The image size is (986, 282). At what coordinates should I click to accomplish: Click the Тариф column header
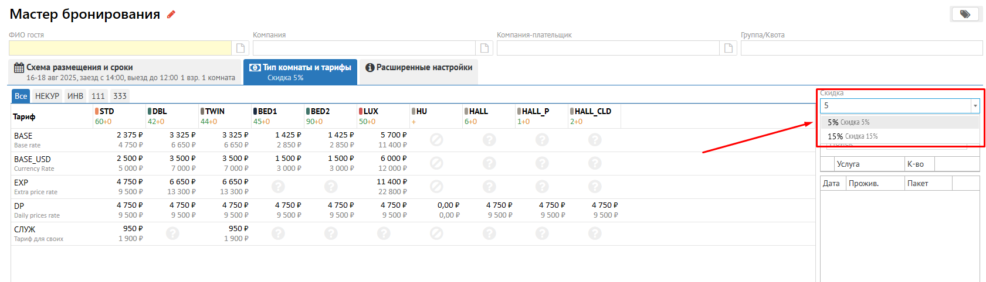pos(24,117)
